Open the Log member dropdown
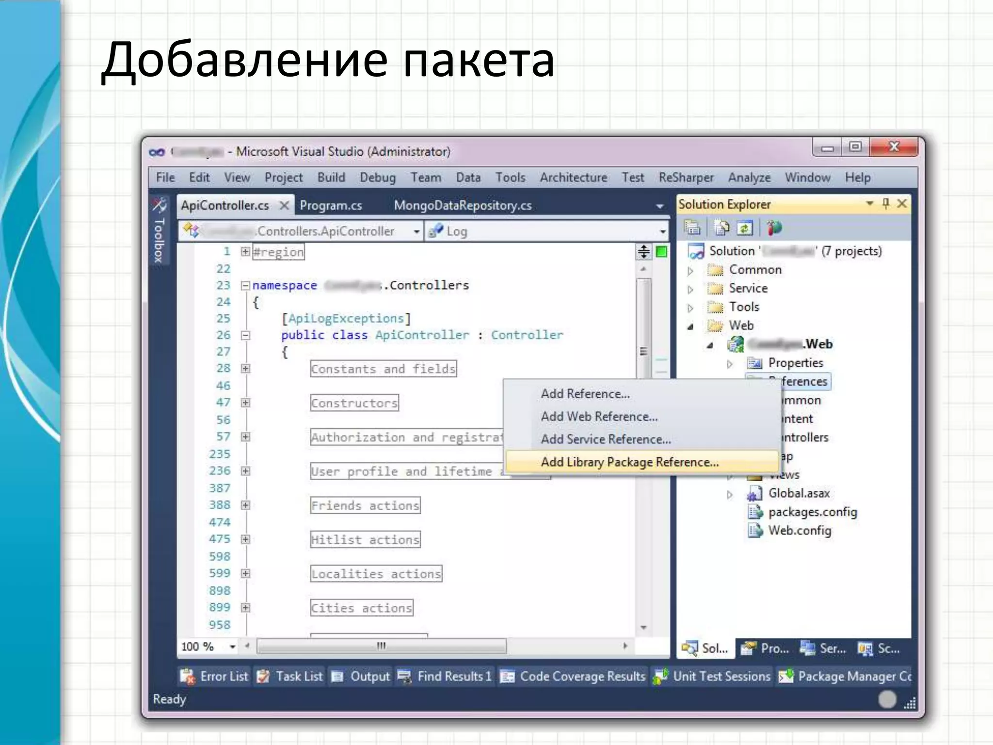Screen dimensions: 993x745 pos(663,231)
